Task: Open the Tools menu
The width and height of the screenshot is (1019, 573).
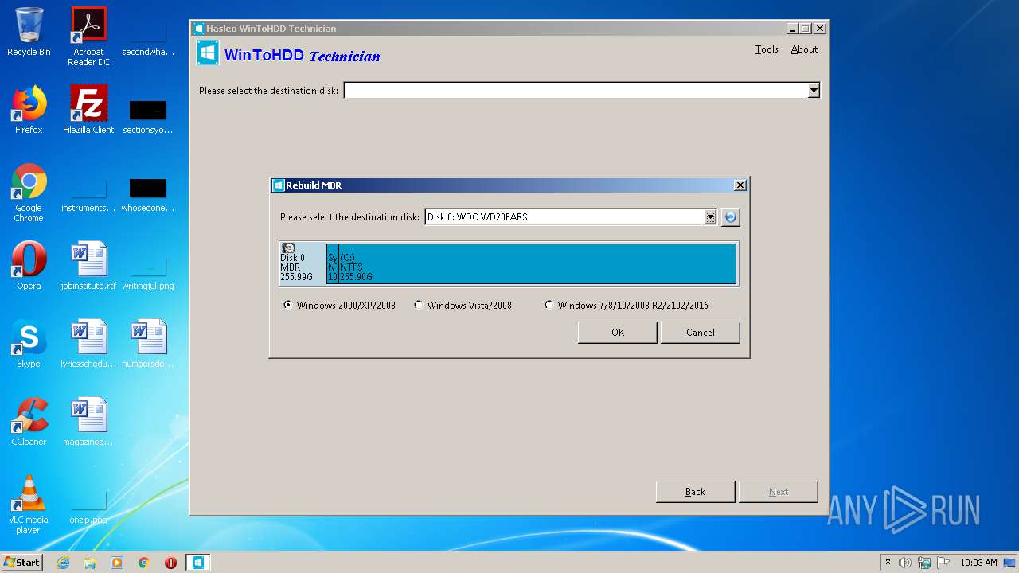Action: point(767,49)
